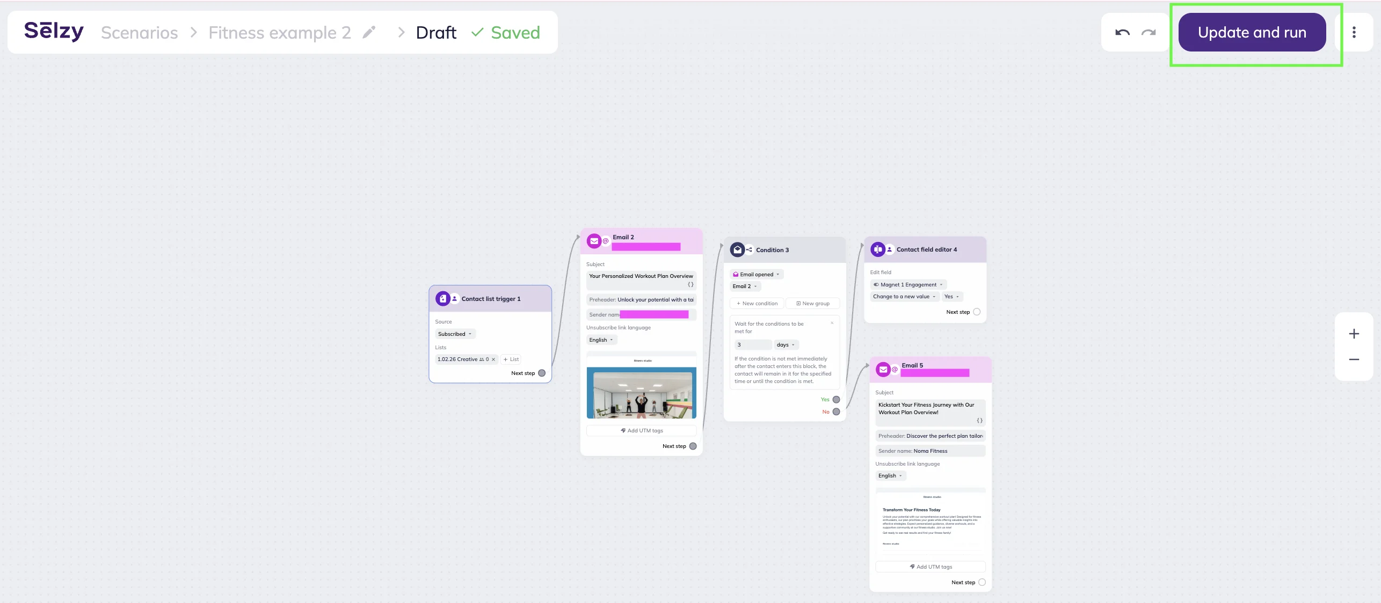Open the three-dot more options menu
This screenshot has height=603, width=1381.
(x=1354, y=32)
